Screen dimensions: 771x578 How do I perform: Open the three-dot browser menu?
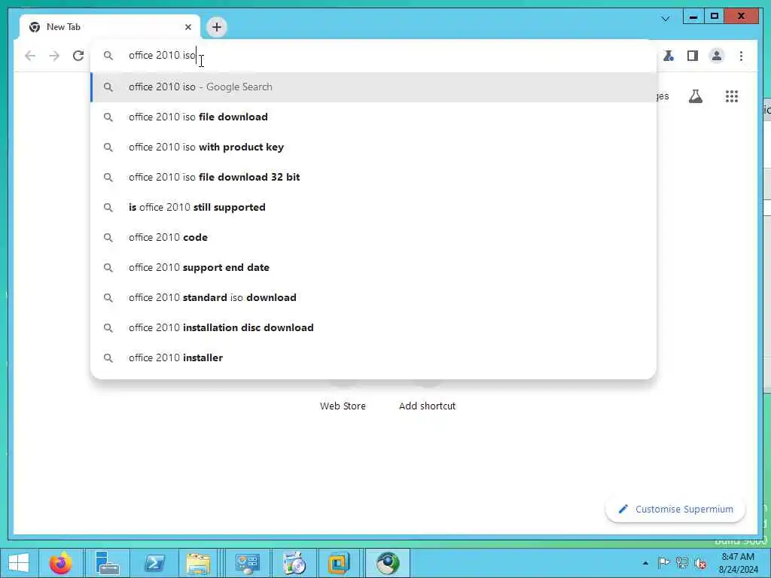point(741,56)
